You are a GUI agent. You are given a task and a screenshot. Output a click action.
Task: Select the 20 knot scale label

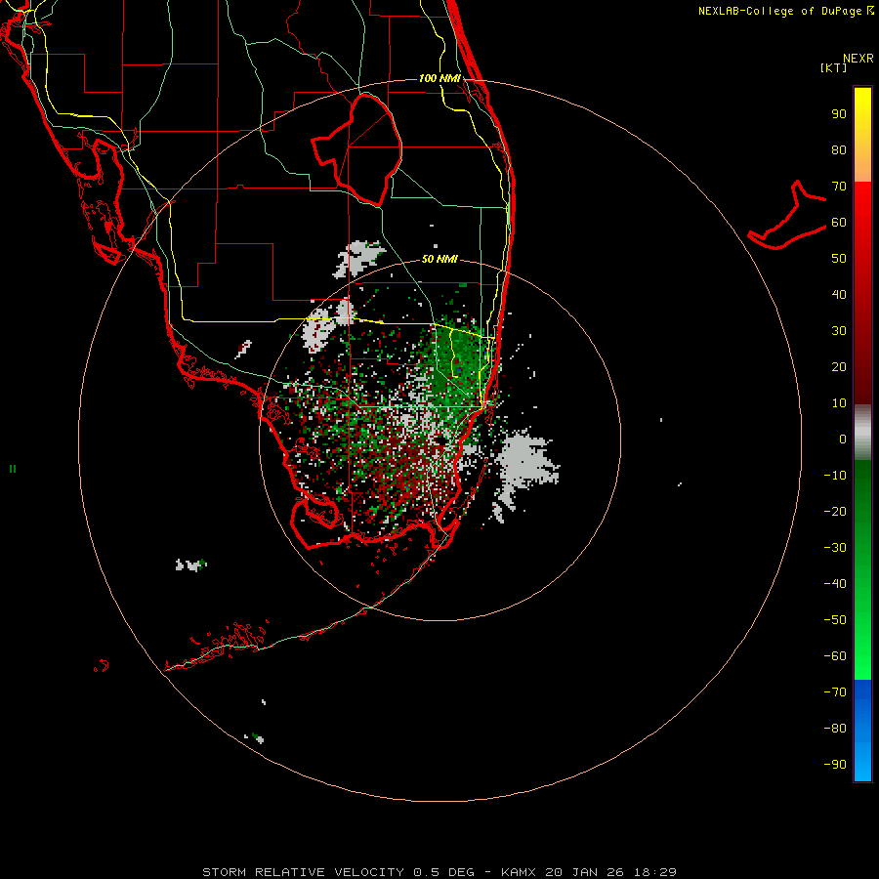[839, 367]
